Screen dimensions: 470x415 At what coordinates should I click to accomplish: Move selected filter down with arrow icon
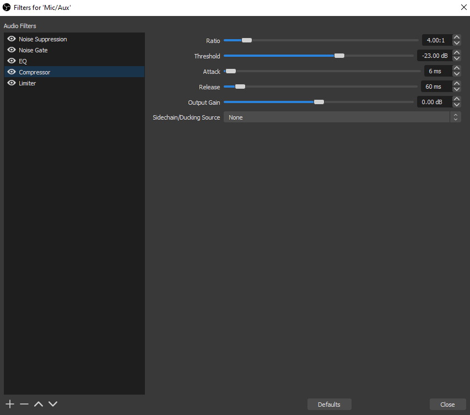click(x=53, y=404)
